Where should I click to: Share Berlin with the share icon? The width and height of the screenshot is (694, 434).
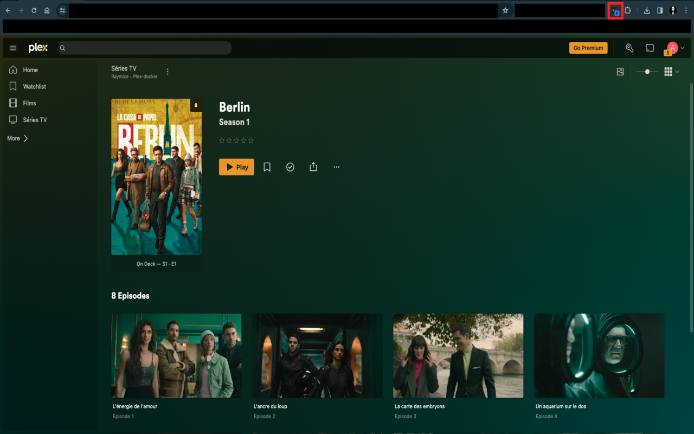click(313, 167)
